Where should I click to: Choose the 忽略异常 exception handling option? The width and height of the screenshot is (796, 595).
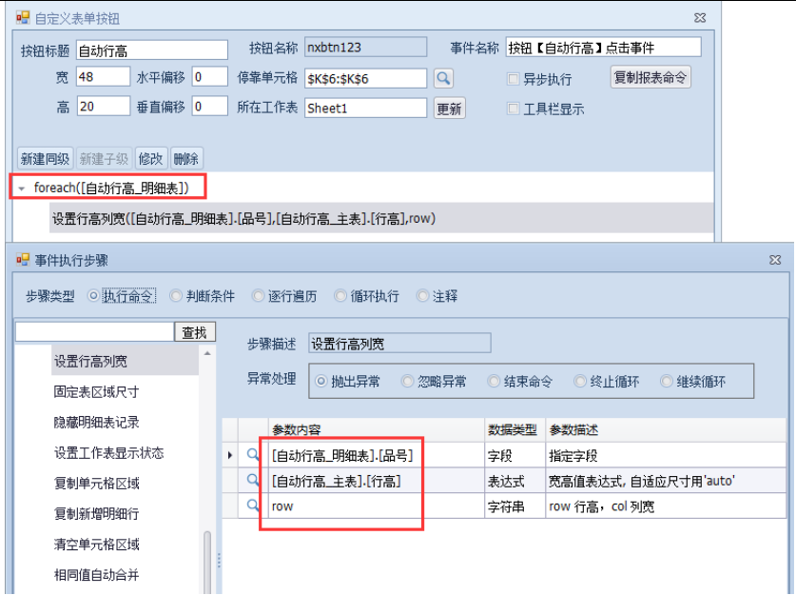pos(408,382)
